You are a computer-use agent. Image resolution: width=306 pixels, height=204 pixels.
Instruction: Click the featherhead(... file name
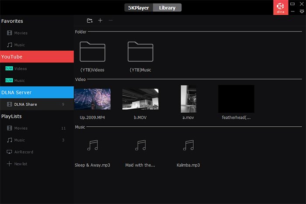[236, 118]
